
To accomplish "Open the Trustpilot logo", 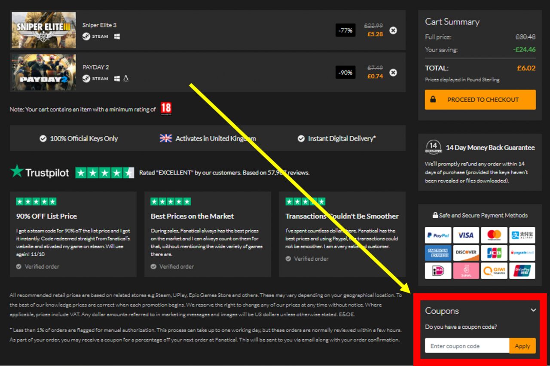I will (x=40, y=172).
